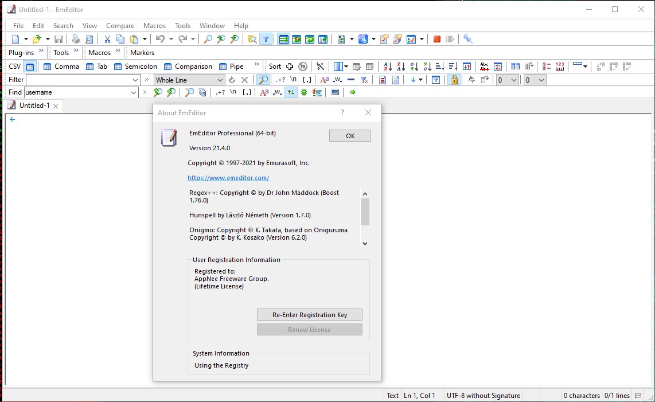Viewport: 655px width, 402px height.
Task: Click OK in About EmEditor dialog
Action: point(350,136)
